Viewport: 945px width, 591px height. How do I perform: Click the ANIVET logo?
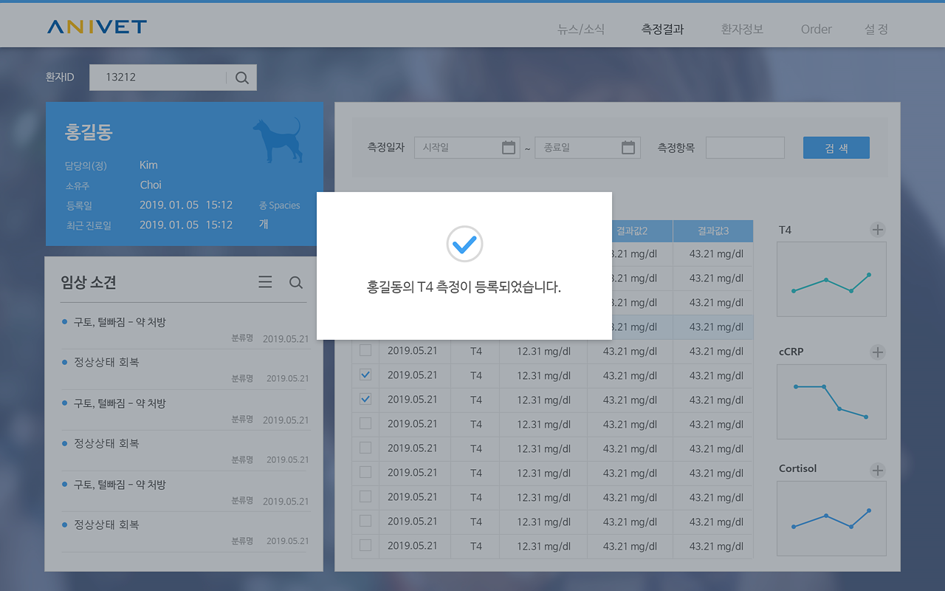[x=97, y=27]
